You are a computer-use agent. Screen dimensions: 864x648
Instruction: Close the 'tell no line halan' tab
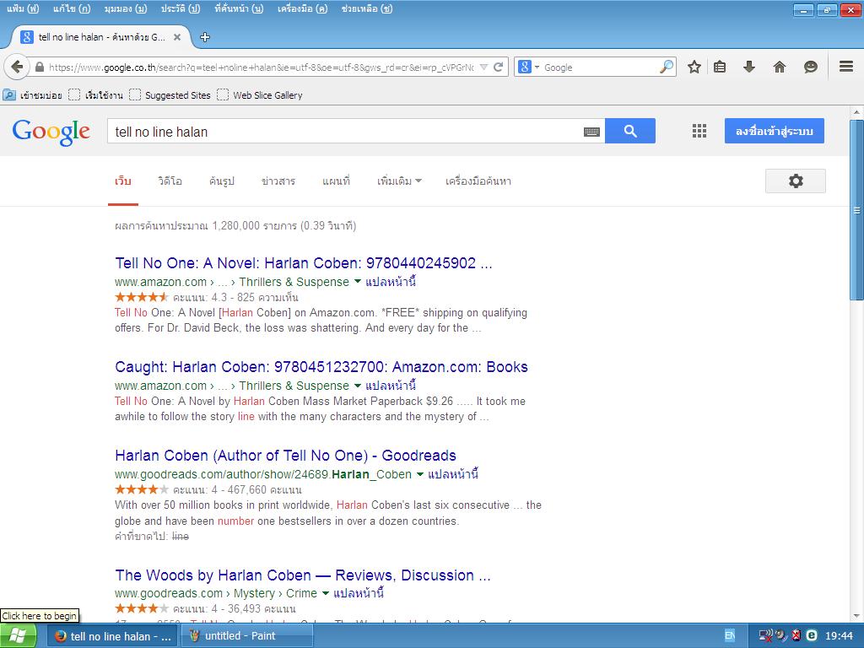[177, 37]
